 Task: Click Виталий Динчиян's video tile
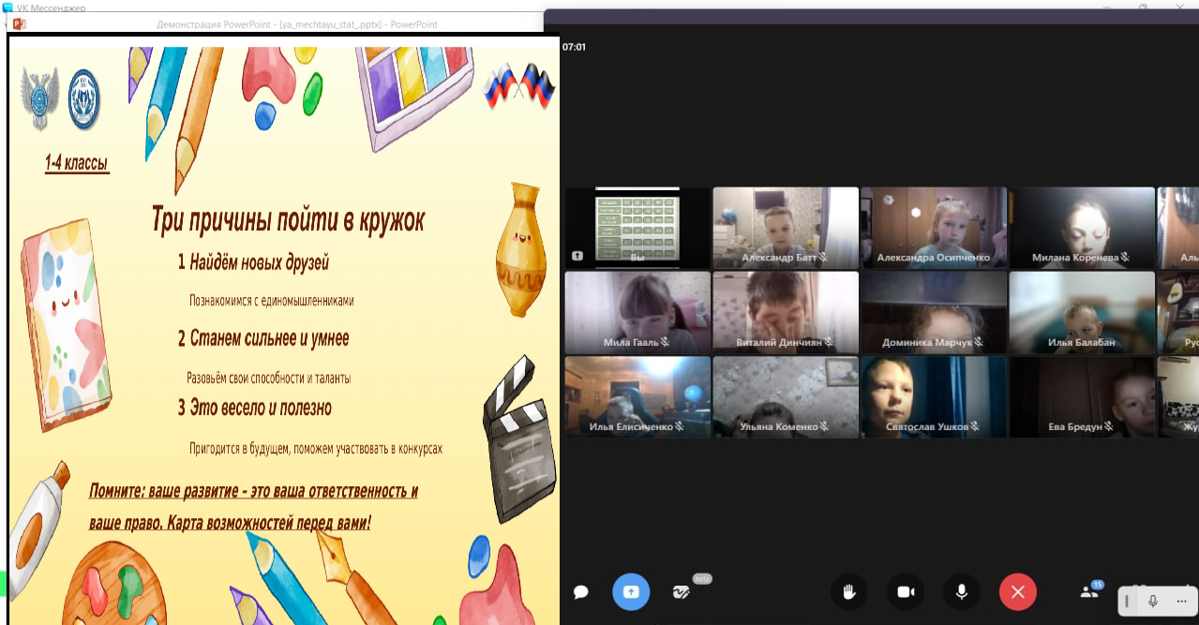[786, 312]
